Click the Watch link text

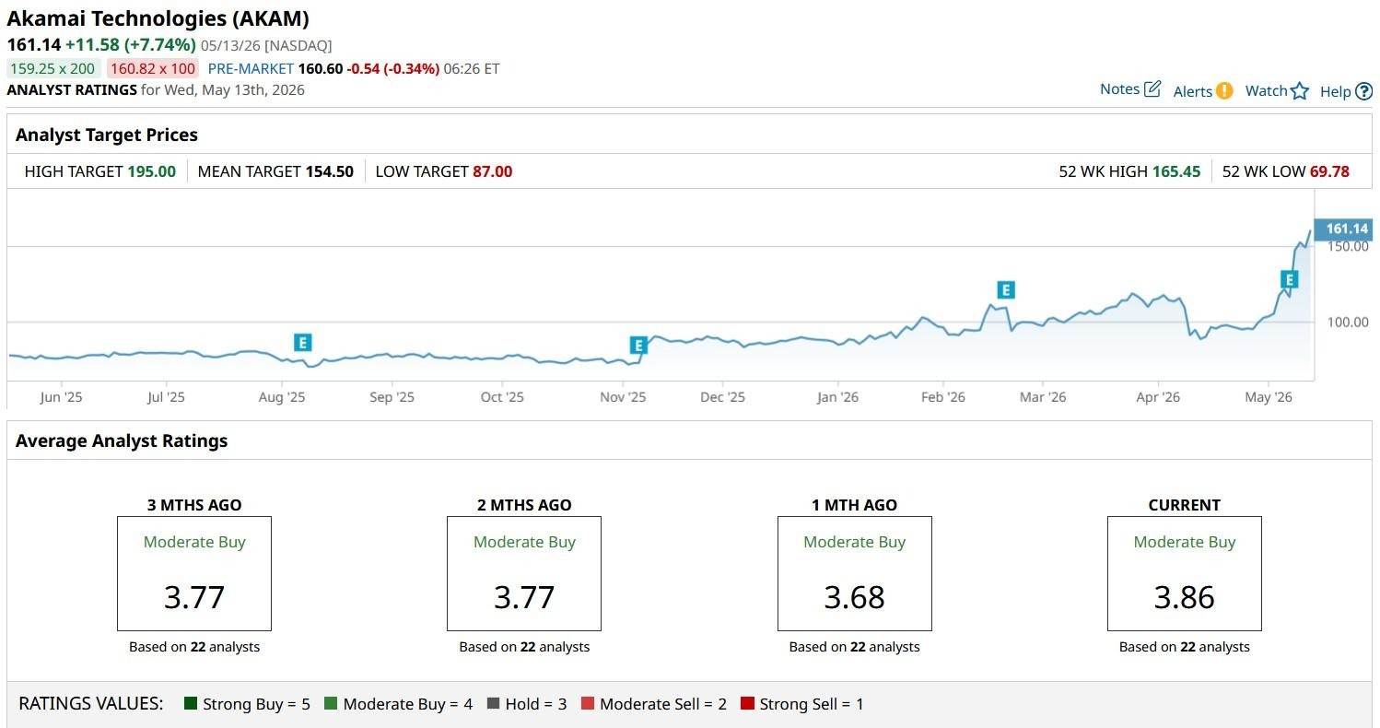point(1266,90)
